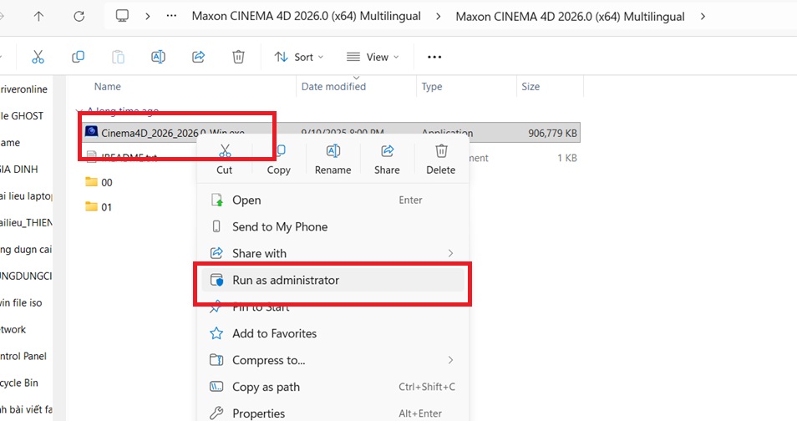797x421 pixels.
Task: Open Properties from the context menu
Action: 333,413
